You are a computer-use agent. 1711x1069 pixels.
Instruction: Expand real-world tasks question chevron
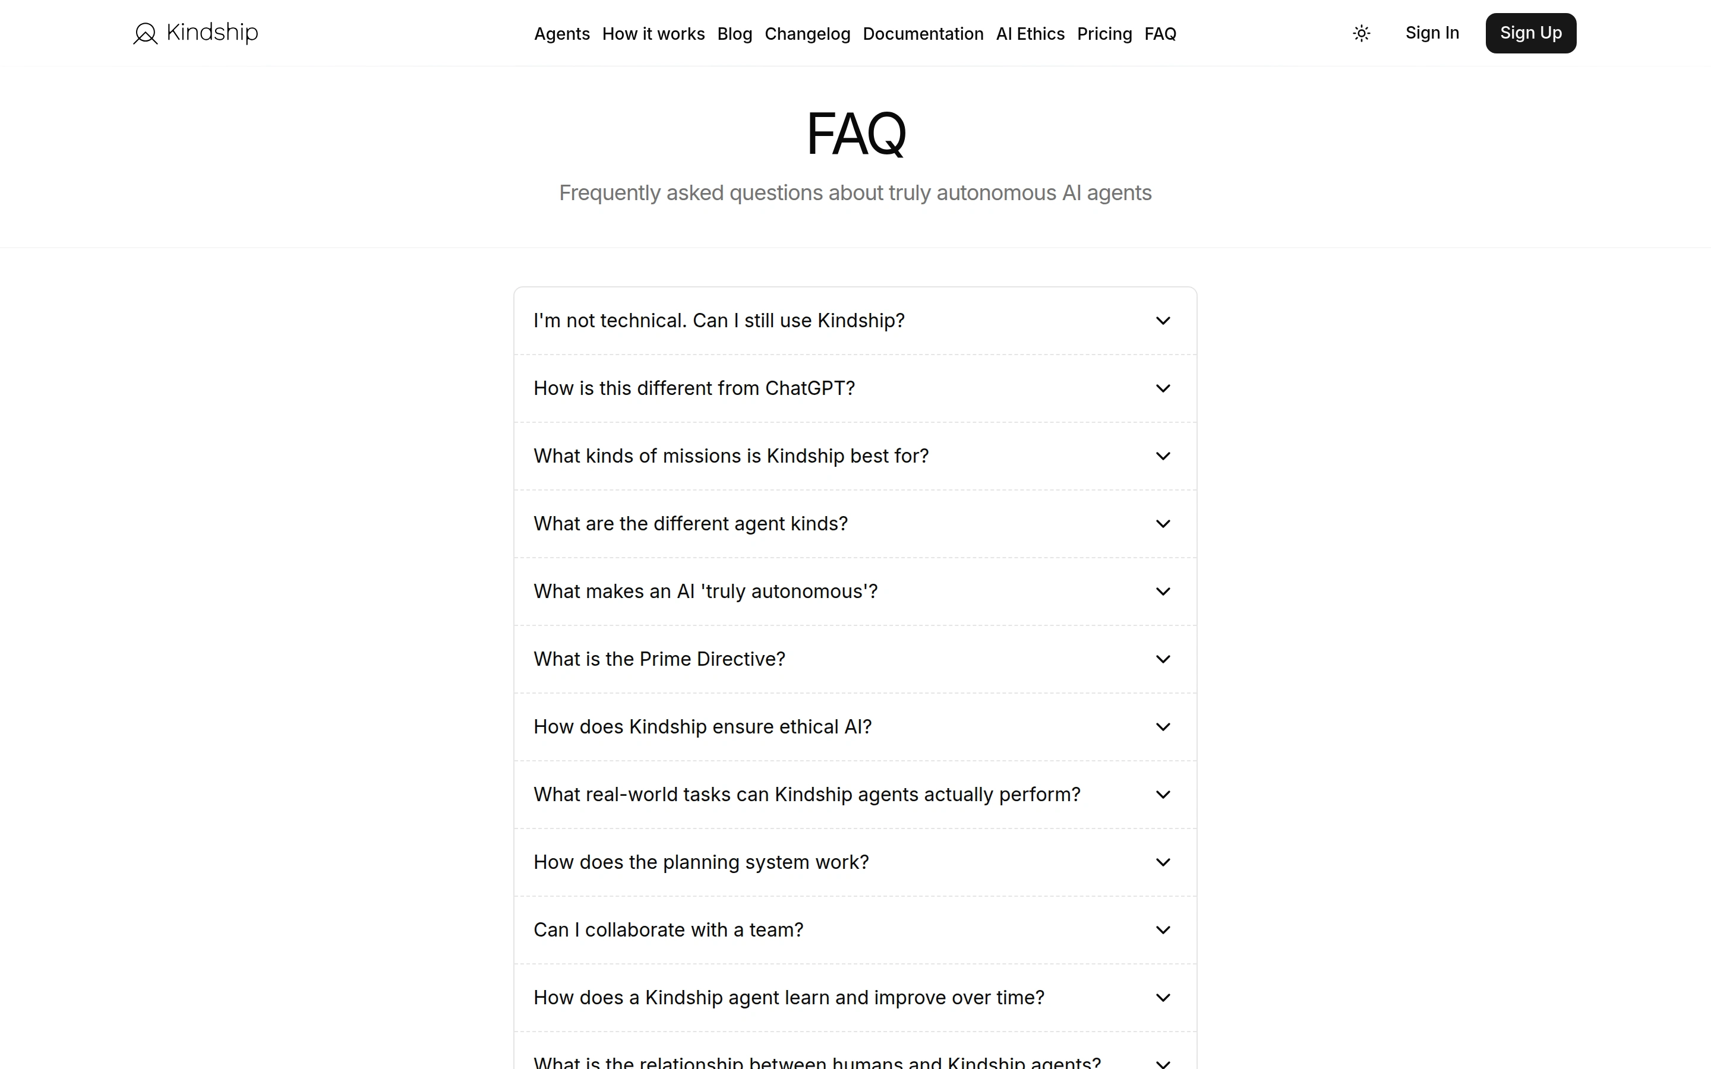pos(1162,795)
